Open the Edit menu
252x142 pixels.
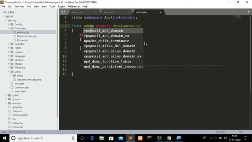9,6
